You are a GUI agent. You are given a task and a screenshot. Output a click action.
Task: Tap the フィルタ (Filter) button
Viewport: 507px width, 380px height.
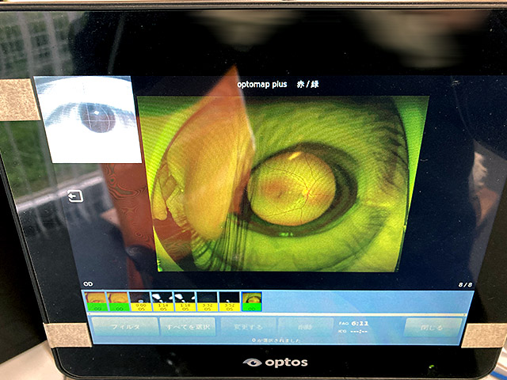click(125, 327)
